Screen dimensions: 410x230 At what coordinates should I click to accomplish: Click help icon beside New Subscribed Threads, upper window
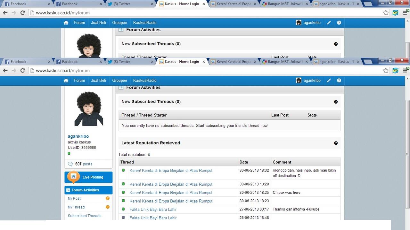point(336,44)
